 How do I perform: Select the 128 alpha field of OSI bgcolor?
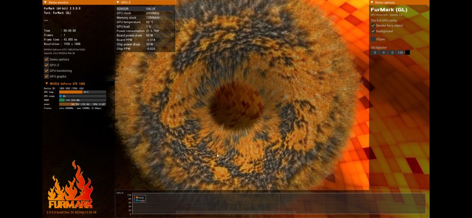(x=400, y=52)
